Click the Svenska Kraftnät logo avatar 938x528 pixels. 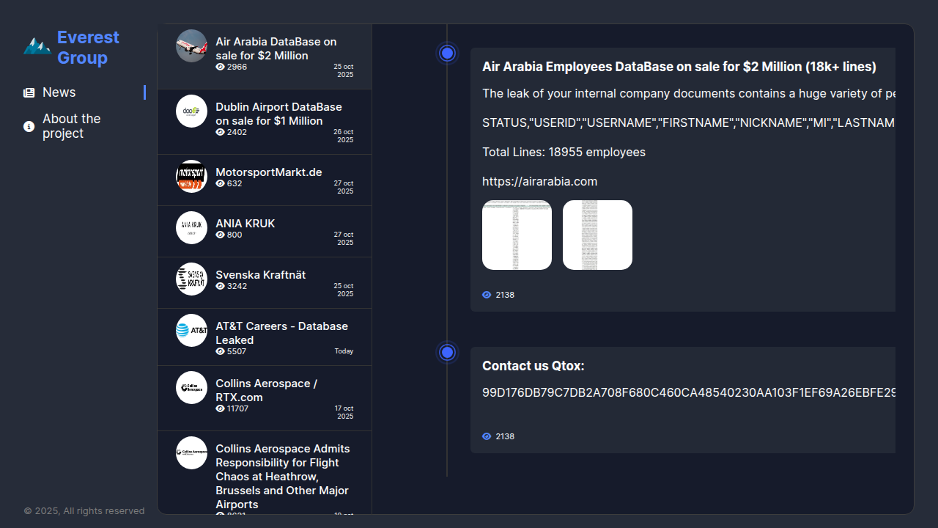point(191,279)
